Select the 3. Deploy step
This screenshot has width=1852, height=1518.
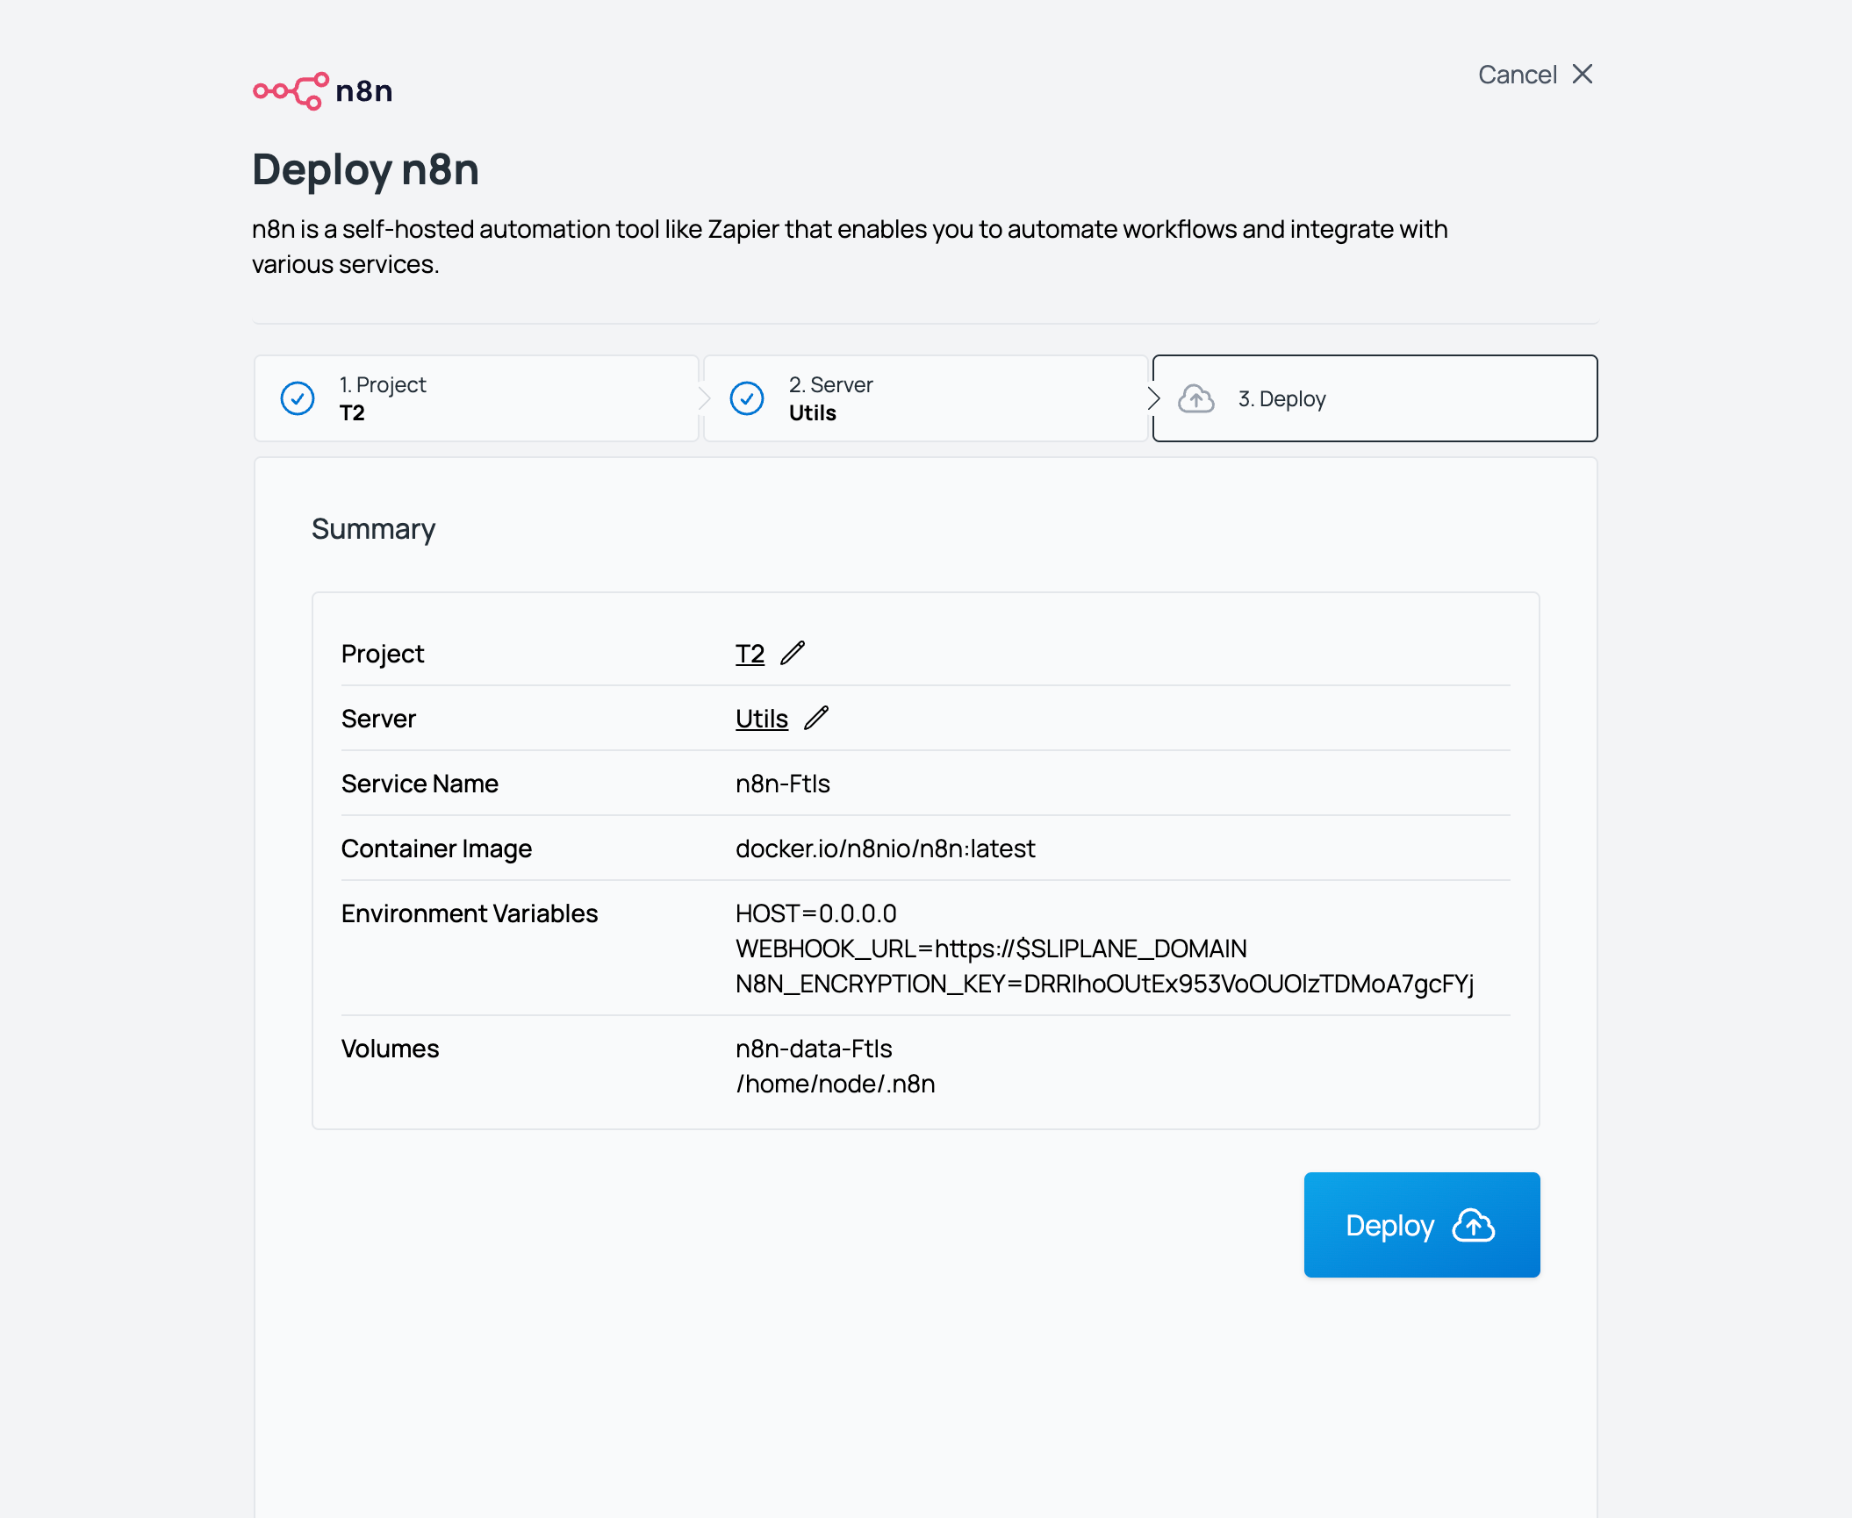pyautogui.click(x=1375, y=398)
